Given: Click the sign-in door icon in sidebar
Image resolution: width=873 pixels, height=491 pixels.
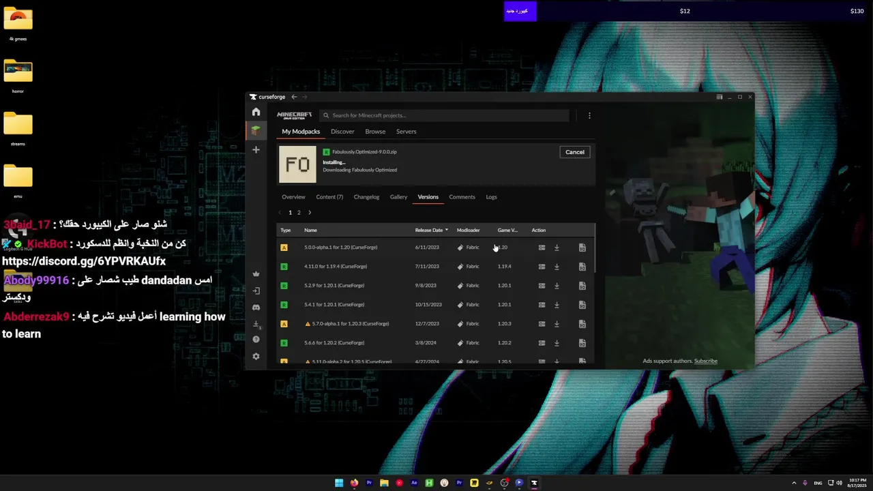Looking at the screenshot, I should pyautogui.click(x=256, y=291).
